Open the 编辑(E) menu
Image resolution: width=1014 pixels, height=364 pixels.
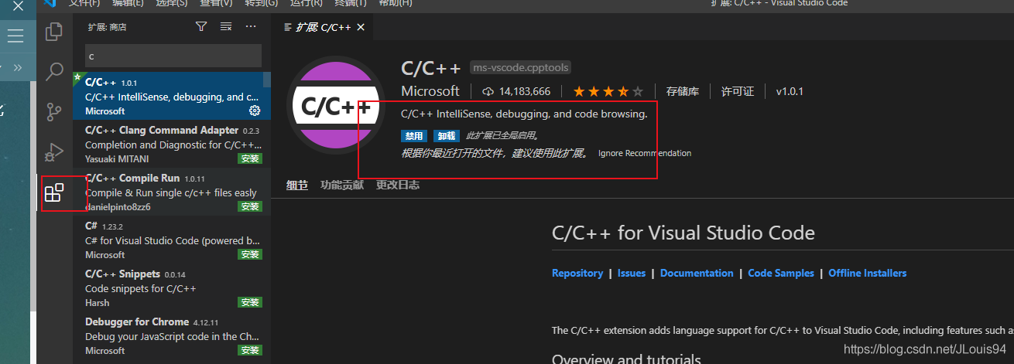(x=128, y=3)
